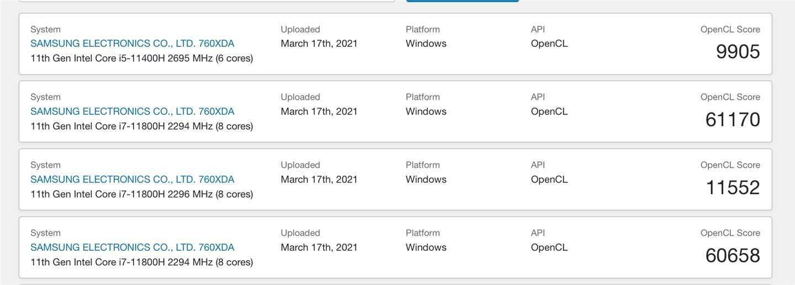Screen dimensions: 795x285
Task: Open Samsung 760XDA link in 60658 score result
Action: [132, 247]
